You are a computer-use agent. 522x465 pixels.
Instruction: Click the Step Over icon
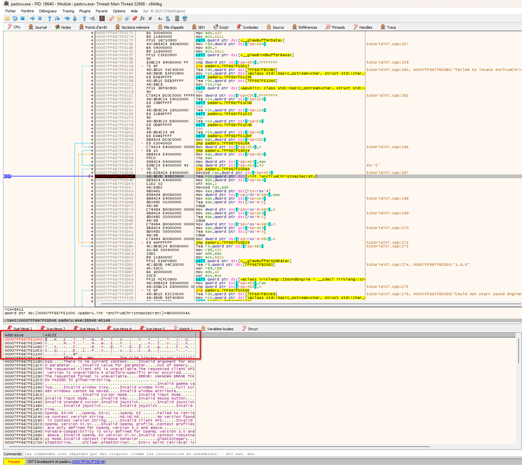click(57, 18)
